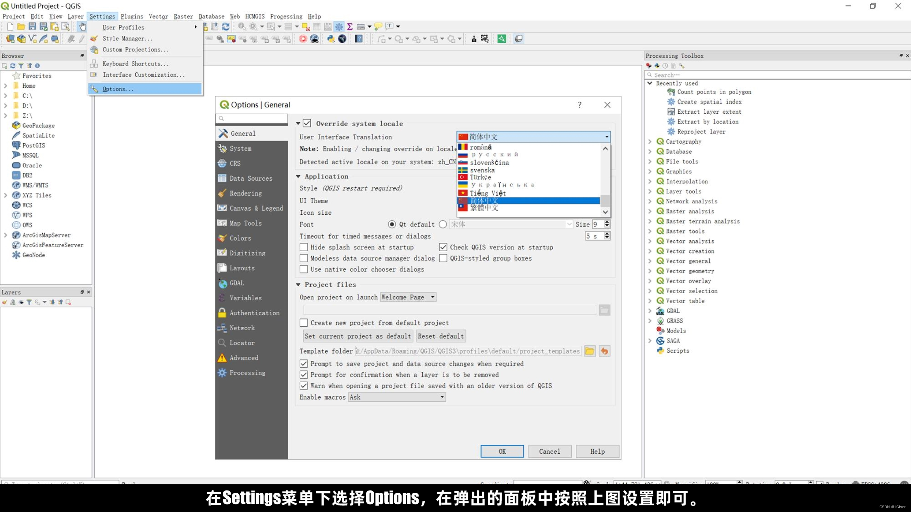This screenshot has height=512, width=911.
Task: Enable Hide splash screen at startup
Action: (304, 247)
